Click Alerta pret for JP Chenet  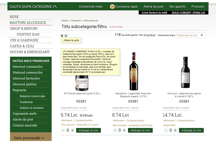click(x=67, y=120)
